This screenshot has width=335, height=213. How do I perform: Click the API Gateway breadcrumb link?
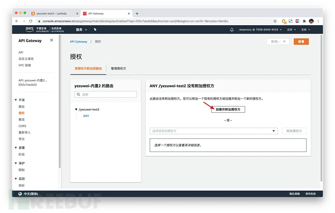pyautogui.click(x=78, y=42)
